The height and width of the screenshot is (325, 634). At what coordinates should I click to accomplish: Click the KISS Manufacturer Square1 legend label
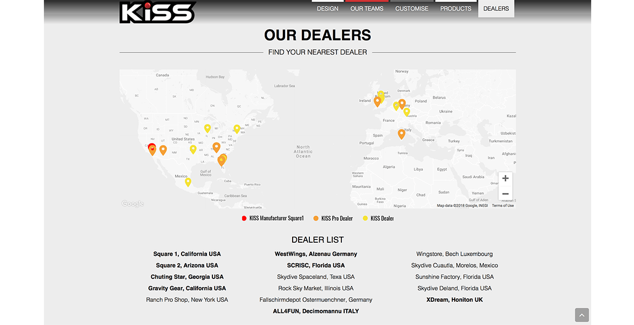pos(276,218)
